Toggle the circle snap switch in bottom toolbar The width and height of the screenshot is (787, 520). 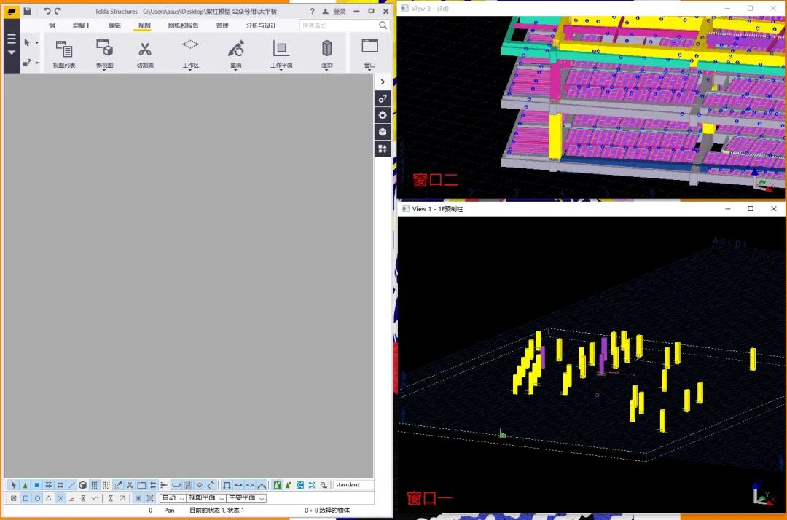tap(37, 498)
